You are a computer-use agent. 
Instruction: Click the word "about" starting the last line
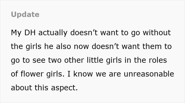[21, 87]
